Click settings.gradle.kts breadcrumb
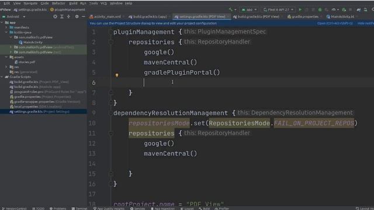 [30, 10]
